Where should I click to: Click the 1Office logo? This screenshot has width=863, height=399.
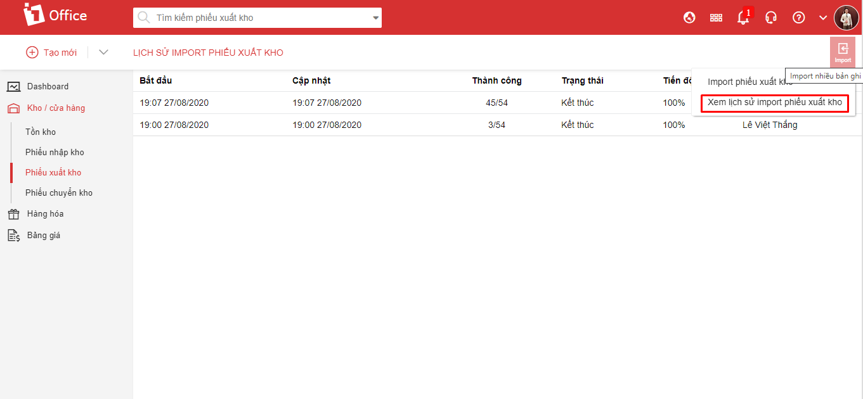(x=55, y=15)
